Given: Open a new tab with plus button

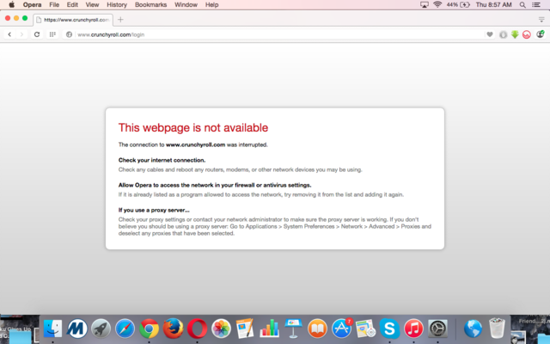Looking at the screenshot, I should coord(120,19).
